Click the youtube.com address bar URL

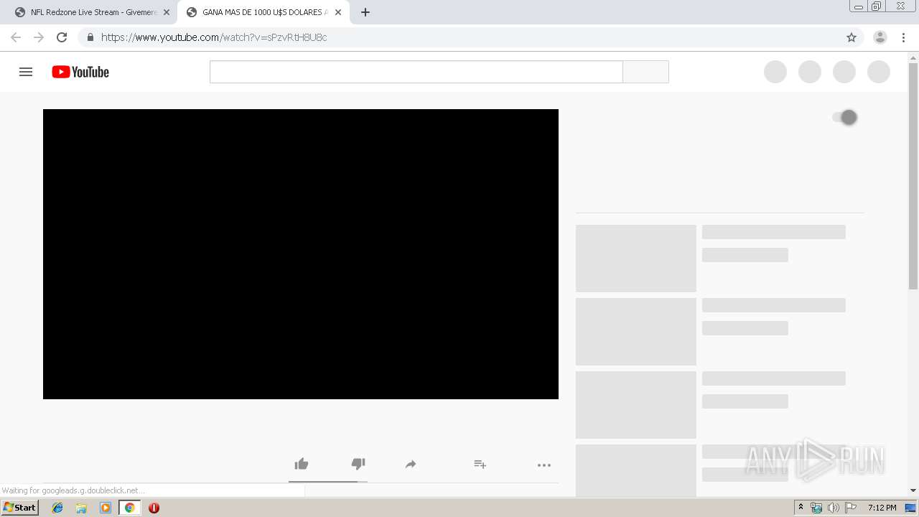click(214, 37)
